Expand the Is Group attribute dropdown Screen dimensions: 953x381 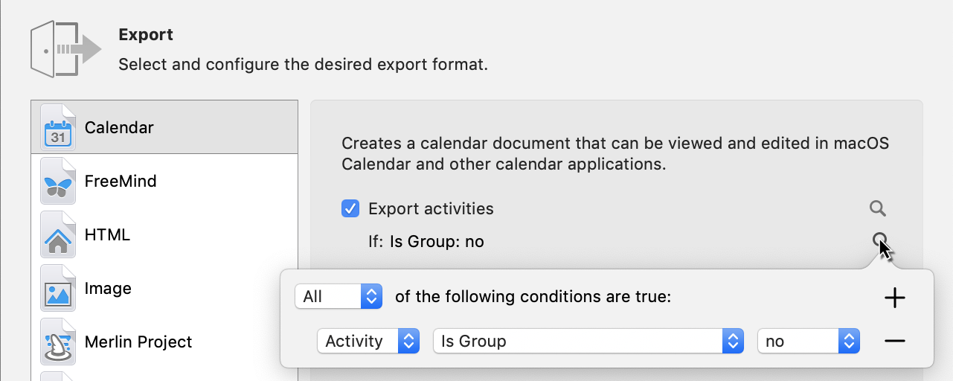point(588,341)
